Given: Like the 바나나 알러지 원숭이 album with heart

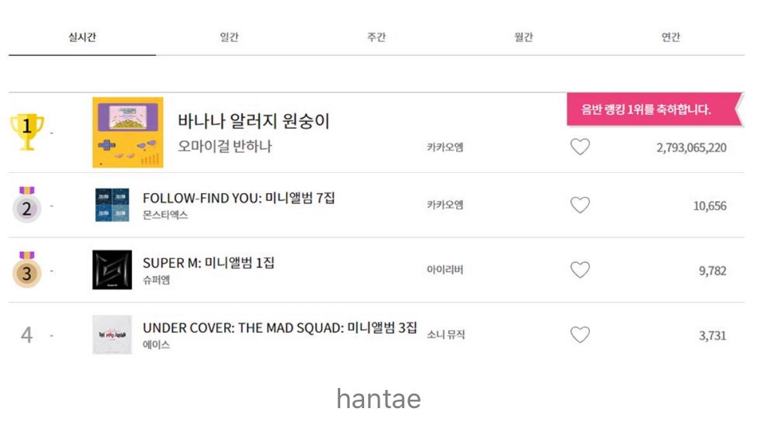Looking at the screenshot, I should pos(580,147).
